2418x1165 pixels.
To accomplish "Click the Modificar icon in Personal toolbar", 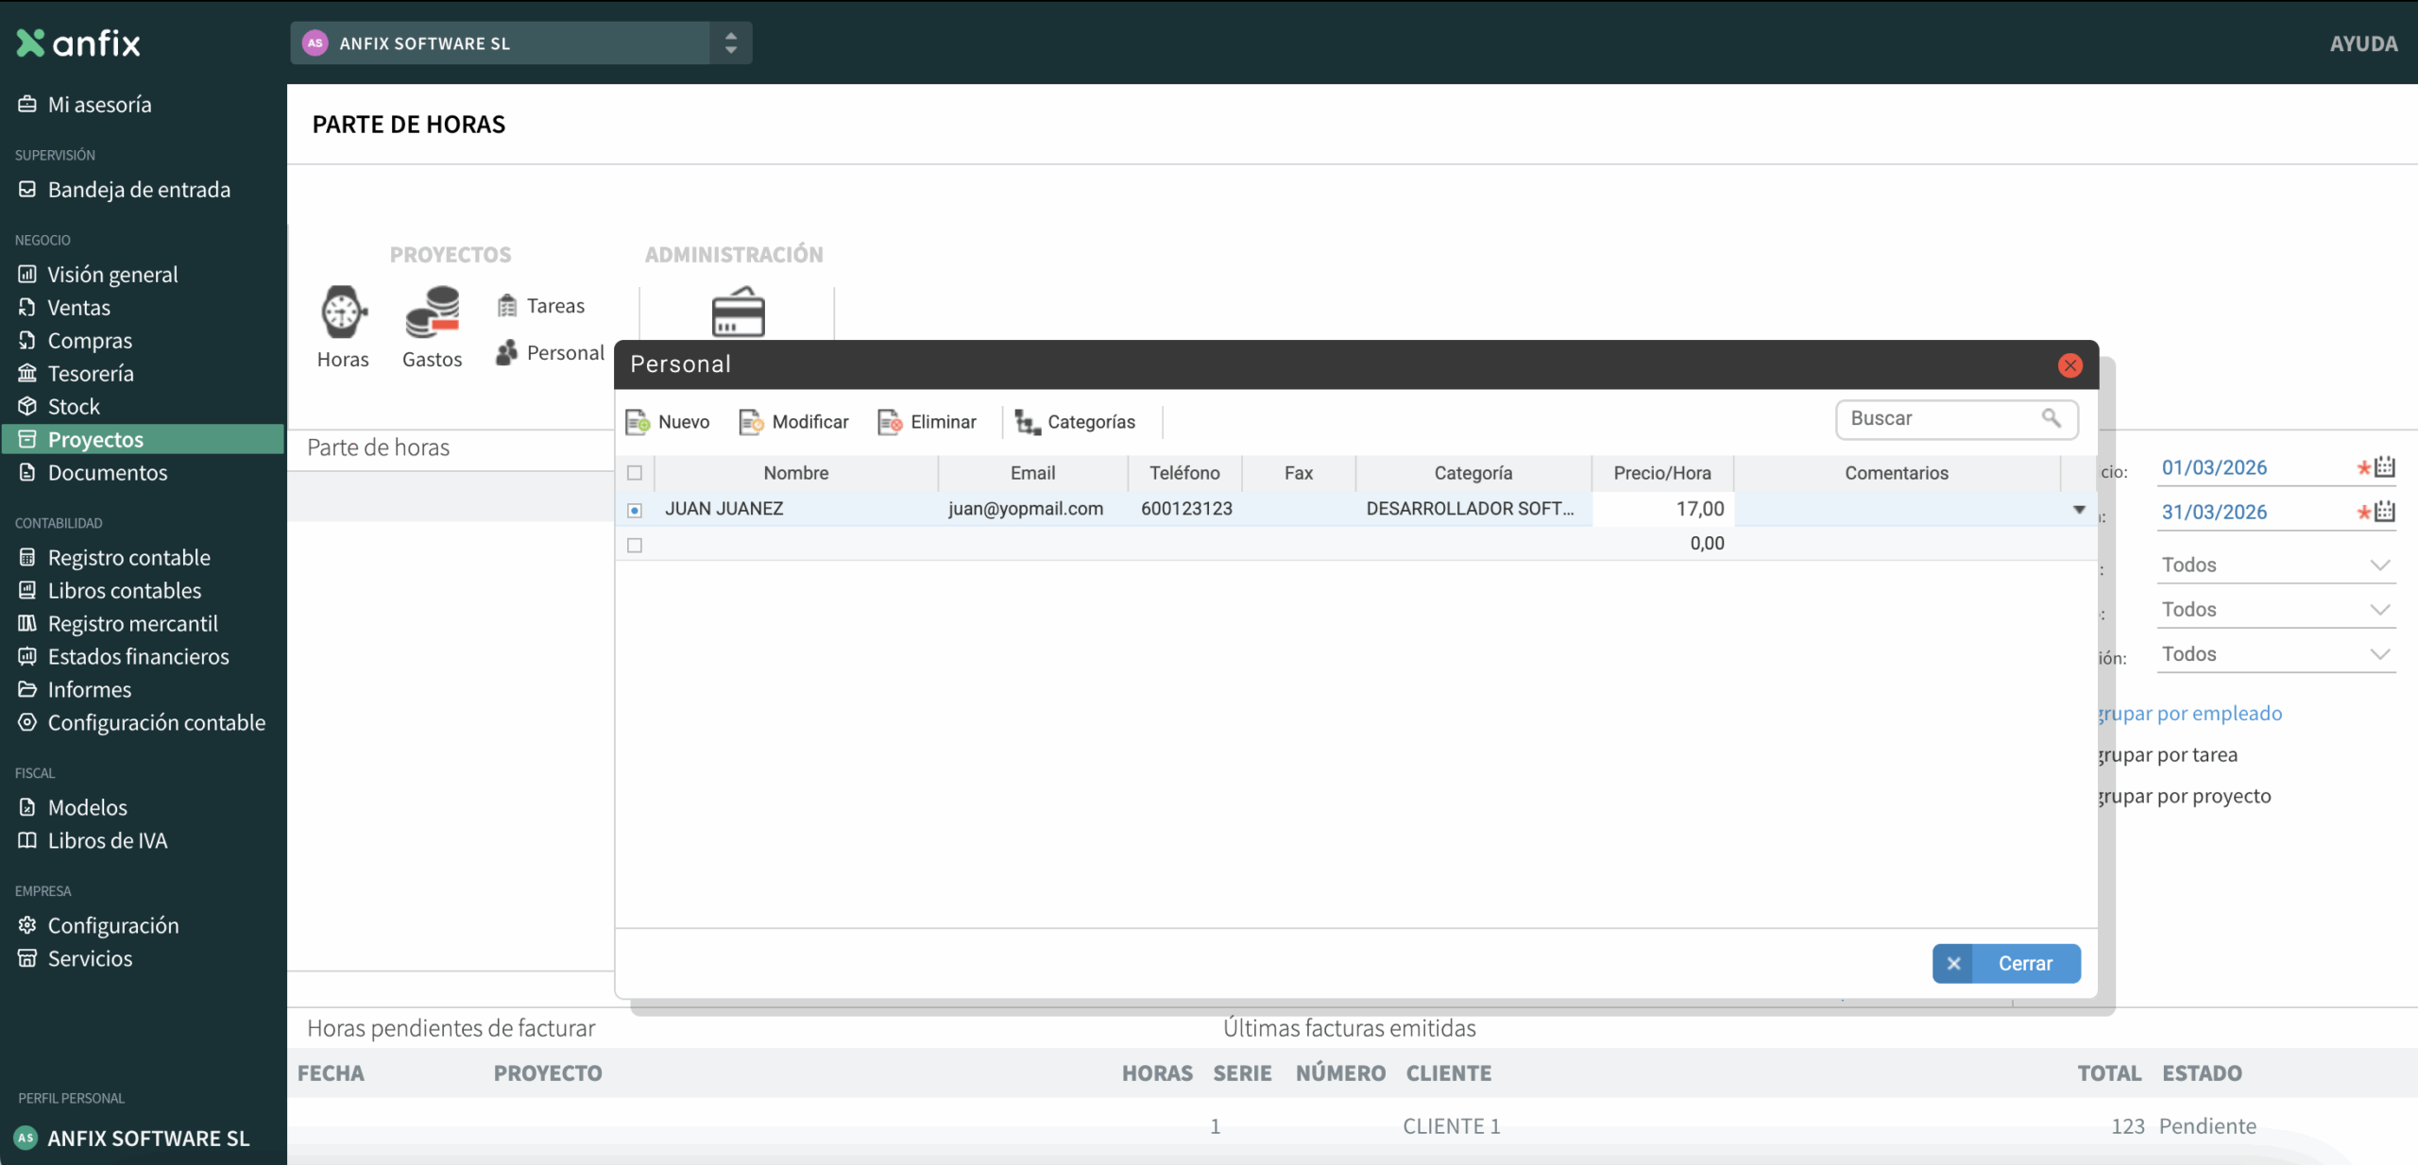I will pos(752,422).
